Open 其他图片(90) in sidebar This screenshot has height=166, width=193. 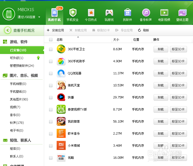pyautogui.click(x=19, y=99)
